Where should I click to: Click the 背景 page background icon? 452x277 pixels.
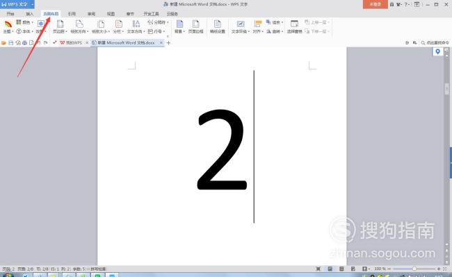179,24
